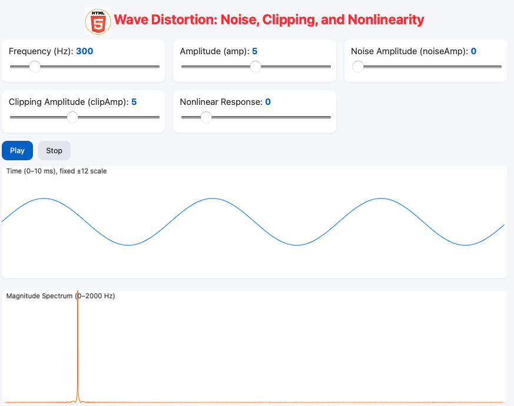Click the Amplitude value showing 5
This screenshot has height=406, width=514.
254,51
